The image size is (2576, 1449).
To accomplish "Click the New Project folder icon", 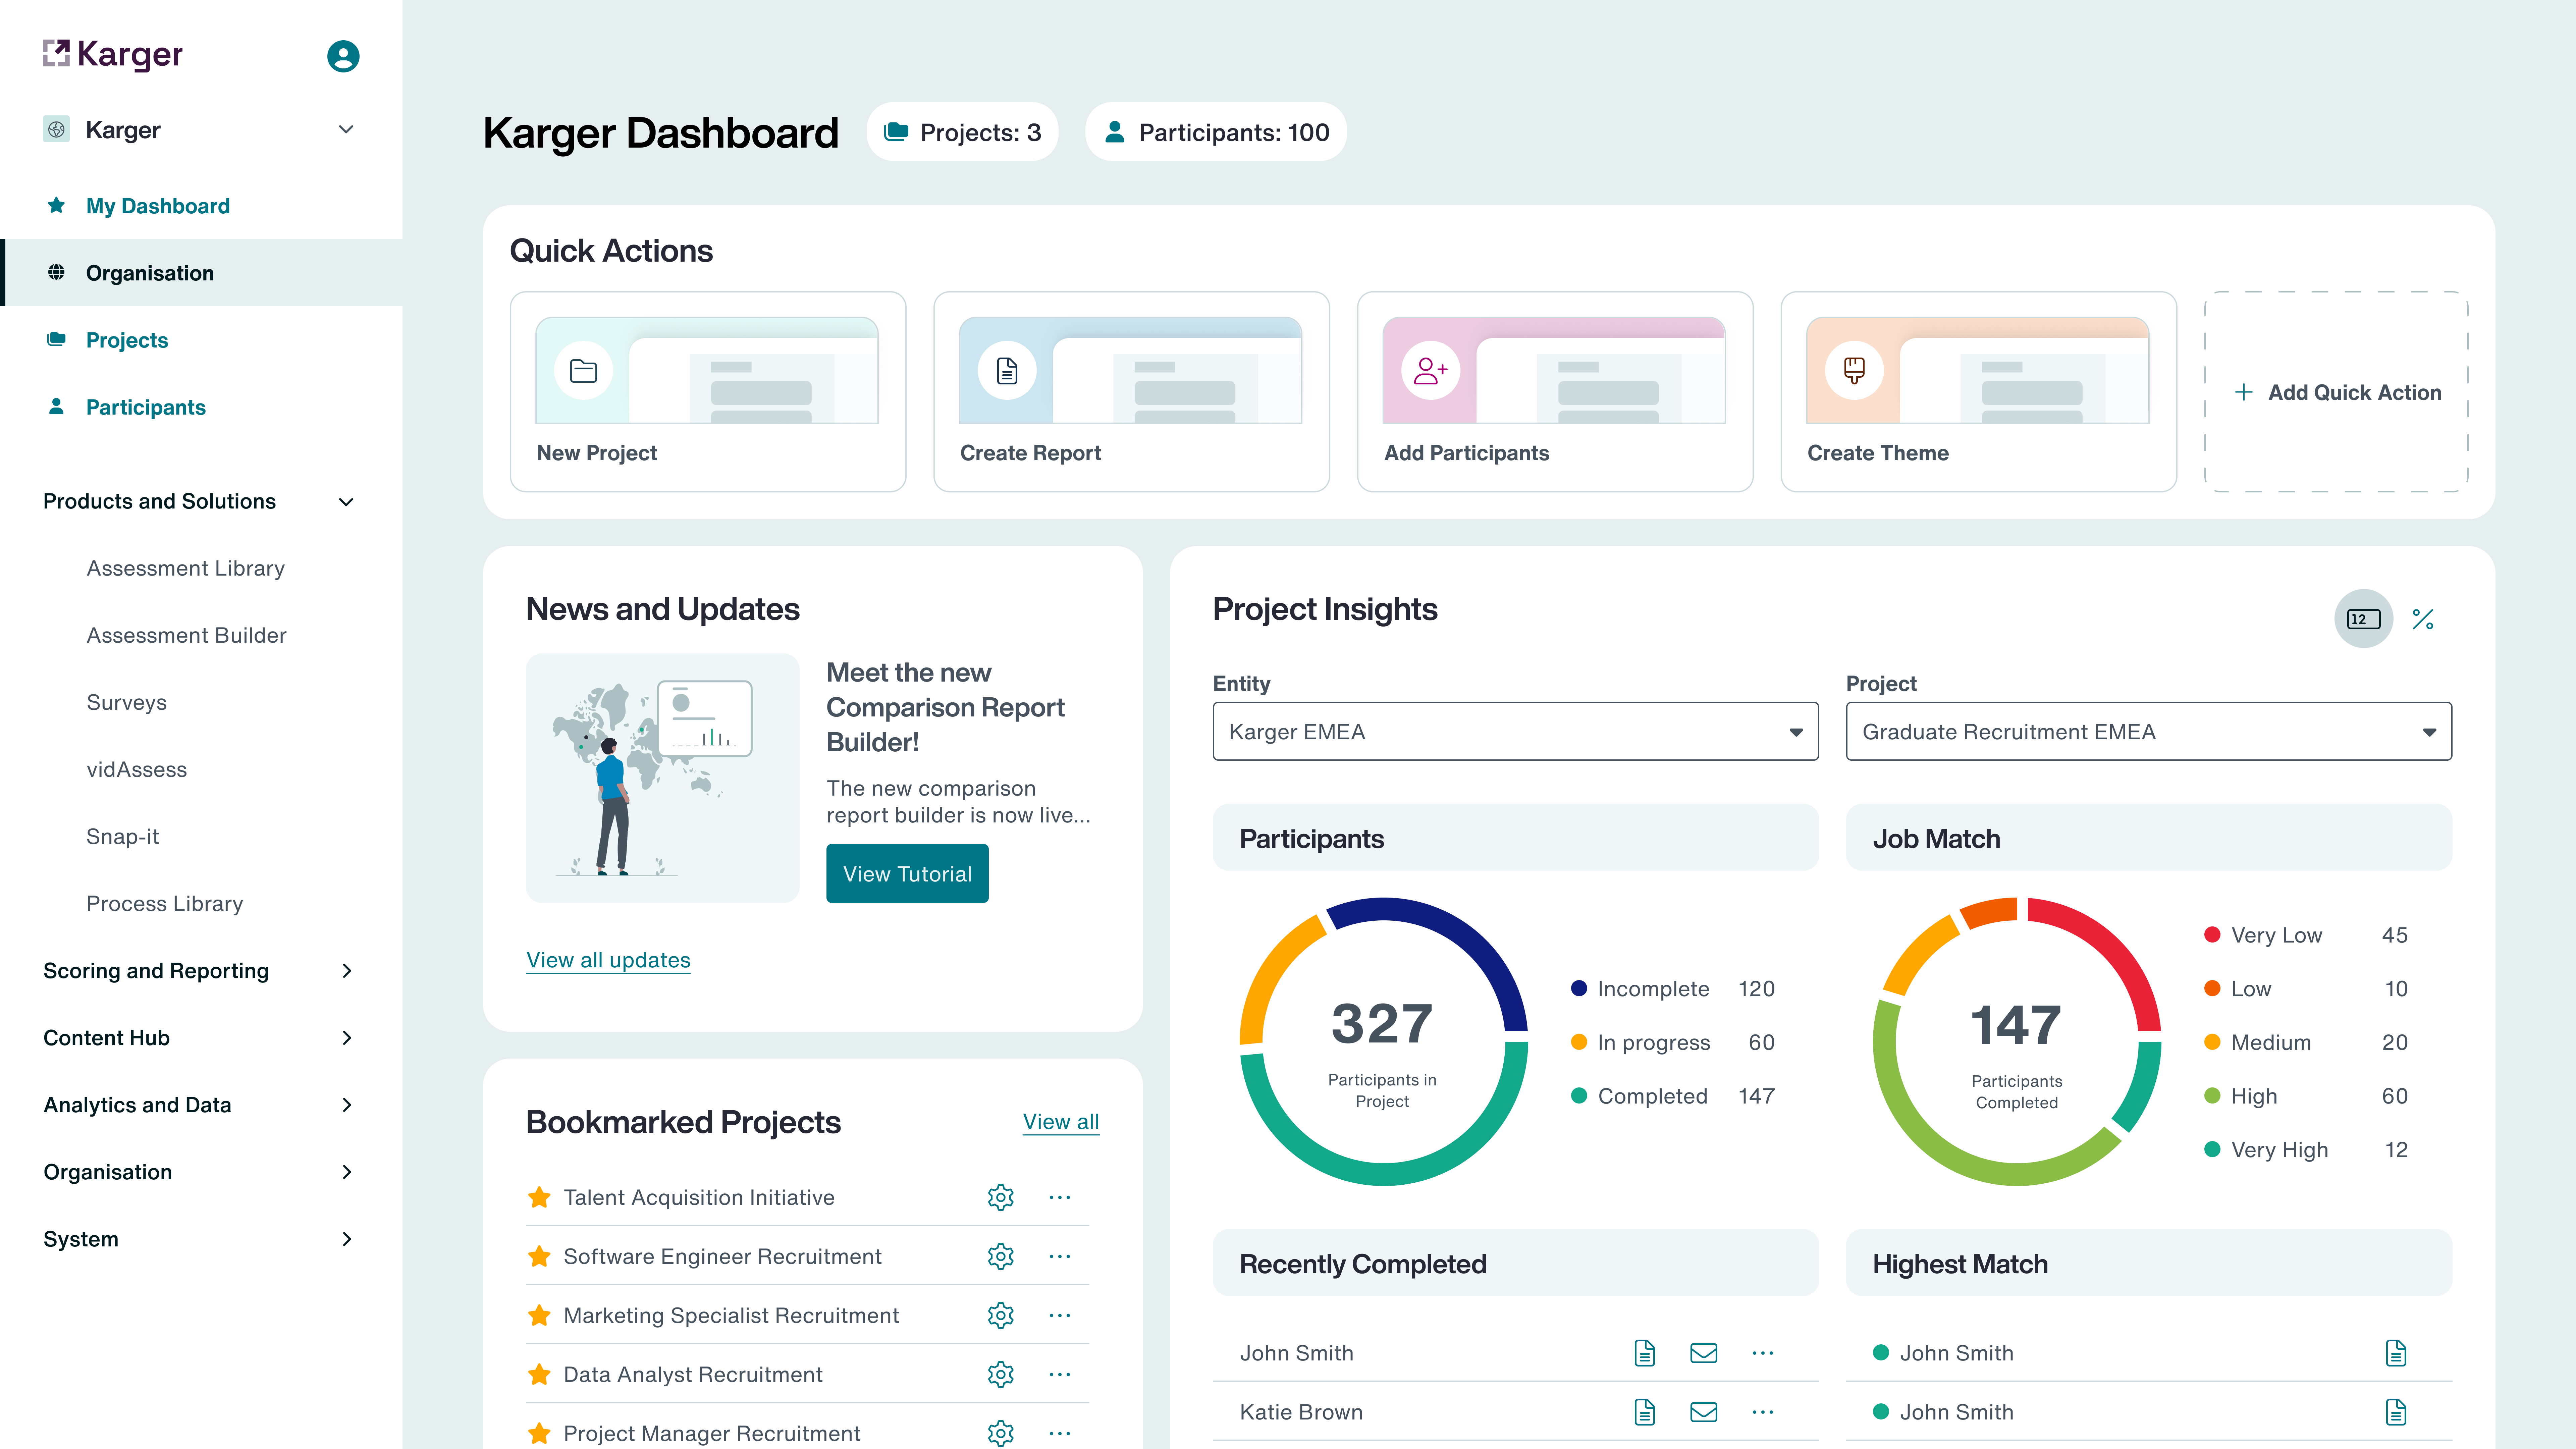I will click(x=583, y=371).
